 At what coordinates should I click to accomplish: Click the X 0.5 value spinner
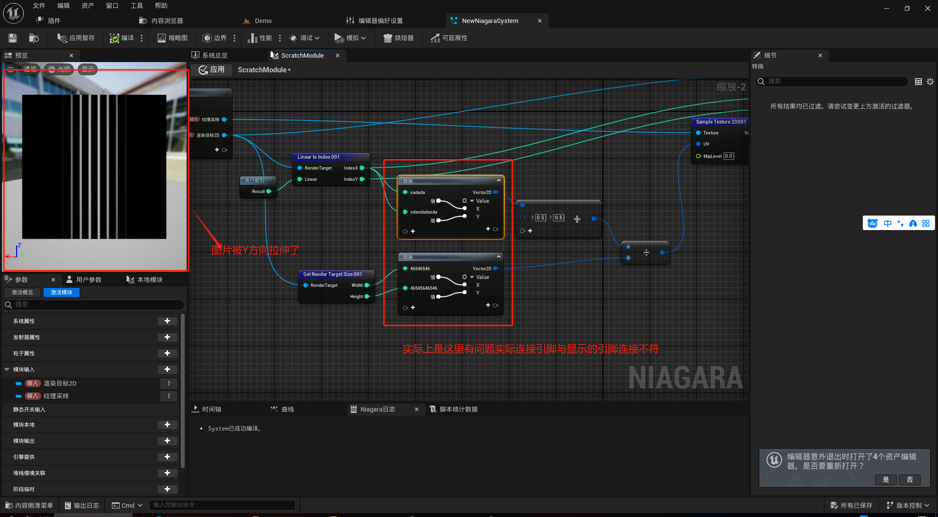point(540,217)
